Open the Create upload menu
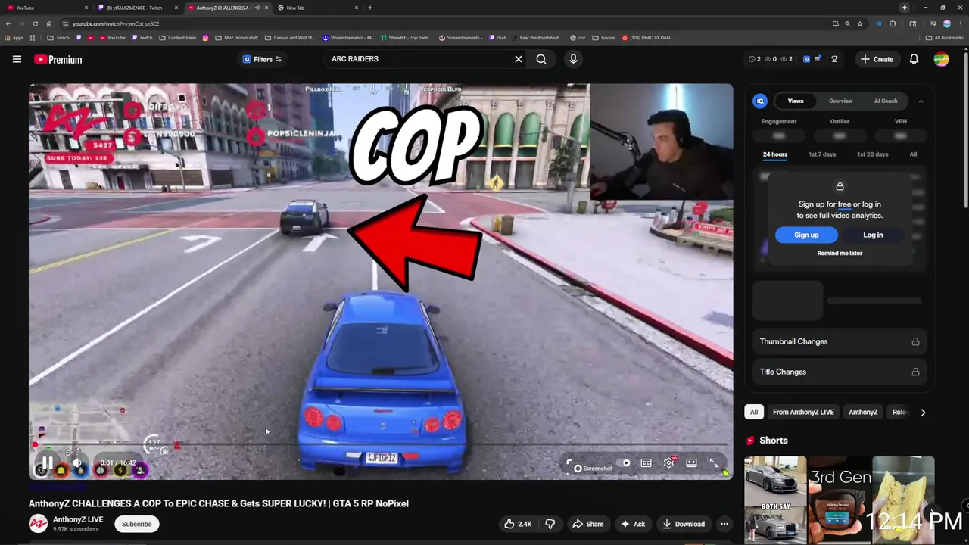 coord(877,59)
